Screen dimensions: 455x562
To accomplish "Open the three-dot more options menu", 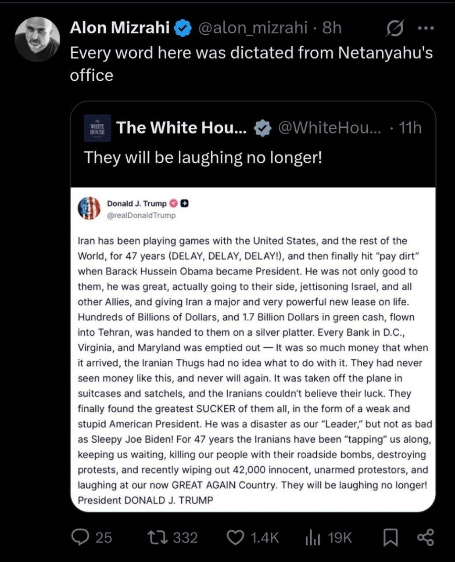I will (x=426, y=29).
